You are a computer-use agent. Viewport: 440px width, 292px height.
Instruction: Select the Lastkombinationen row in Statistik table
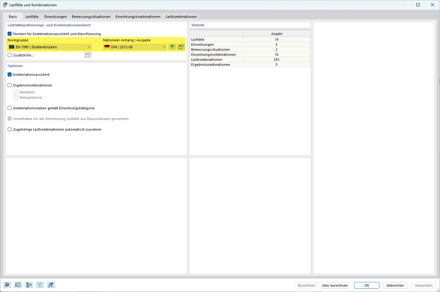pos(217,60)
